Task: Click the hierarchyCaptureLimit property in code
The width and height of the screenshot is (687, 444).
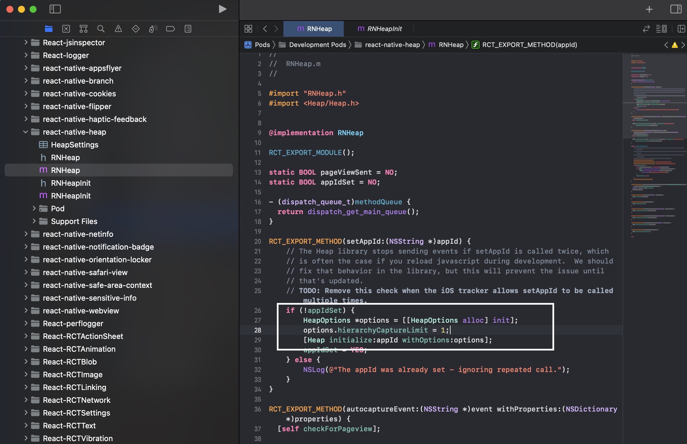Action: click(383, 330)
